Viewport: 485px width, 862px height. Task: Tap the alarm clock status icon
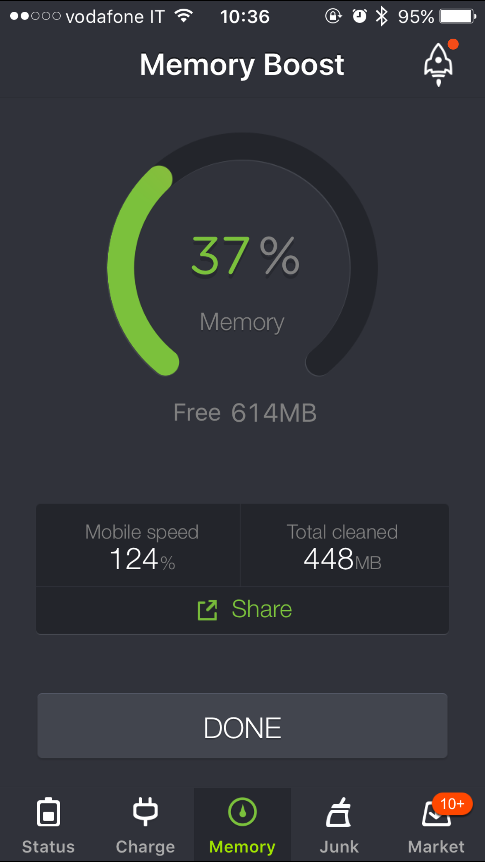[x=359, y=16]
